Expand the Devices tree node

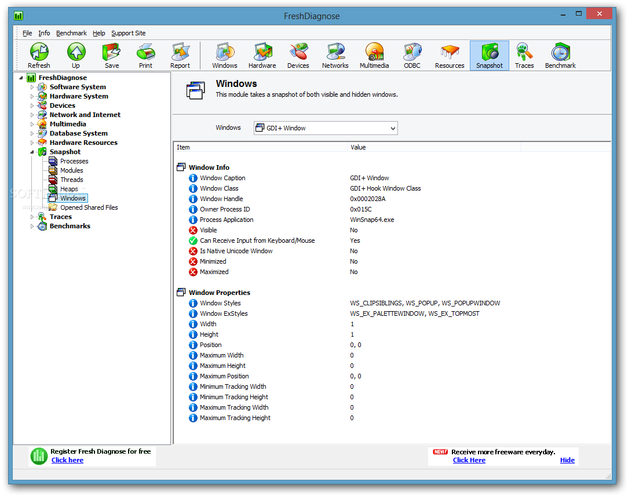tap(32, 105)
